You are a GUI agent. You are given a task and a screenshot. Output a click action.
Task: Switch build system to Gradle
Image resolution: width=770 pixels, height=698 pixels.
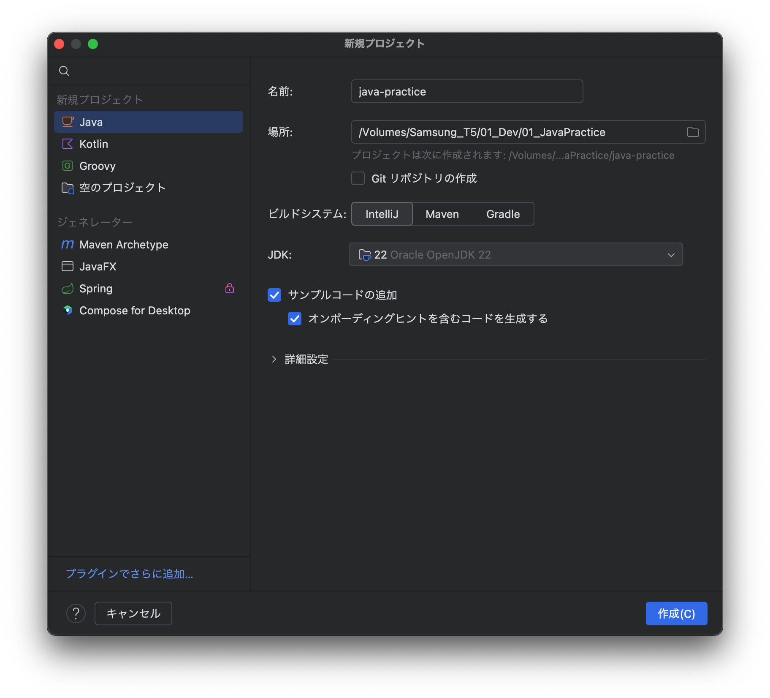503,214
